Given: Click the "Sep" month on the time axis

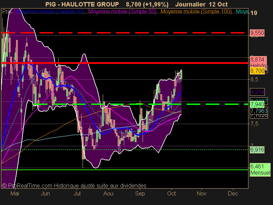Looking at the screenshot, I should 140,193.
